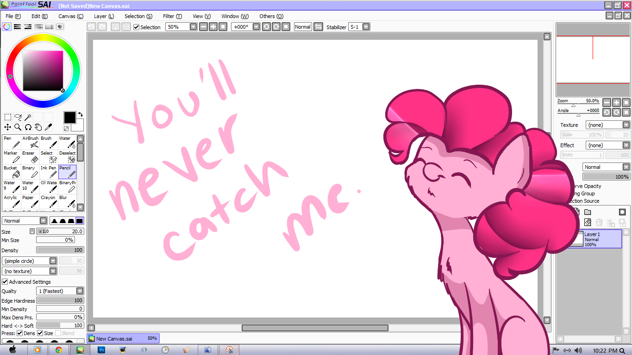Select the Pencil tool
Image resolution: width=632 pixels, height=355 pixels.
[67, 172]
